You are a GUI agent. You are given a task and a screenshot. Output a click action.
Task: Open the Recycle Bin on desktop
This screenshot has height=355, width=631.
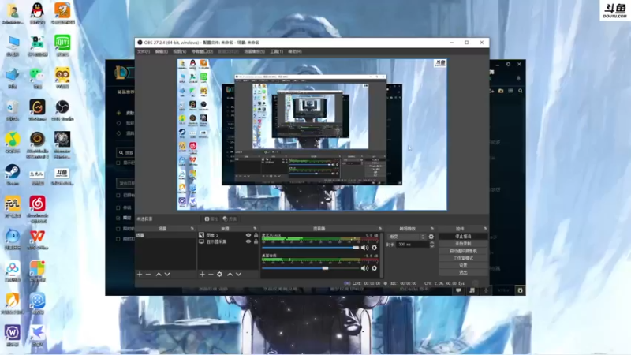click(x=13, y=110)
